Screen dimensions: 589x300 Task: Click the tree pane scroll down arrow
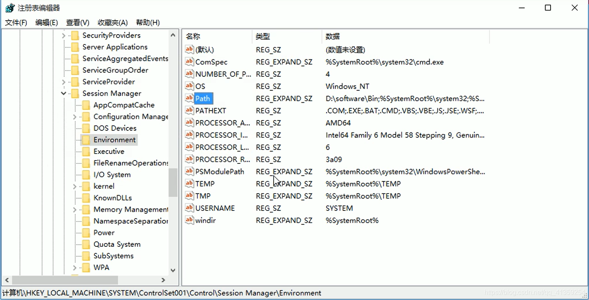point(173,271)
